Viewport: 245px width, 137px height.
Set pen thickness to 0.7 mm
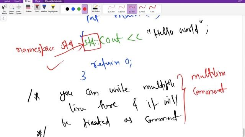pos(142,9)
